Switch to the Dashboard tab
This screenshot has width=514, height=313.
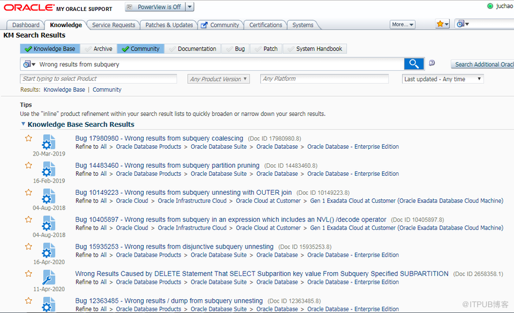[x=25, y=25]
